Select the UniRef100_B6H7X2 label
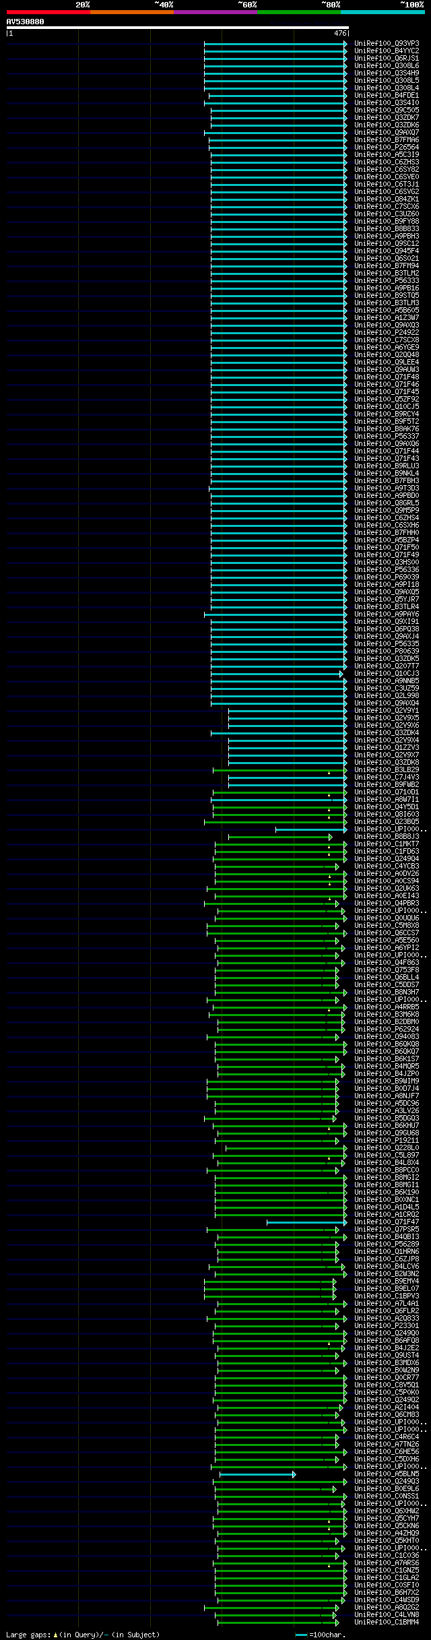Screen dimensions: 431x1640 [387, 1592]
